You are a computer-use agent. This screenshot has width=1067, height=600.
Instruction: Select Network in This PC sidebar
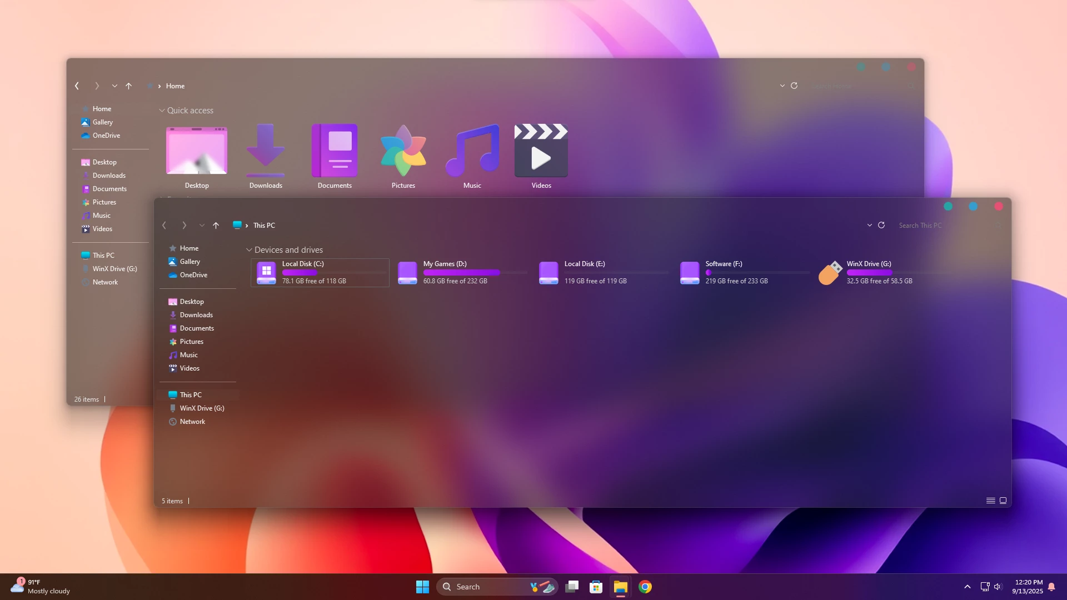click(x=192, y=422)
